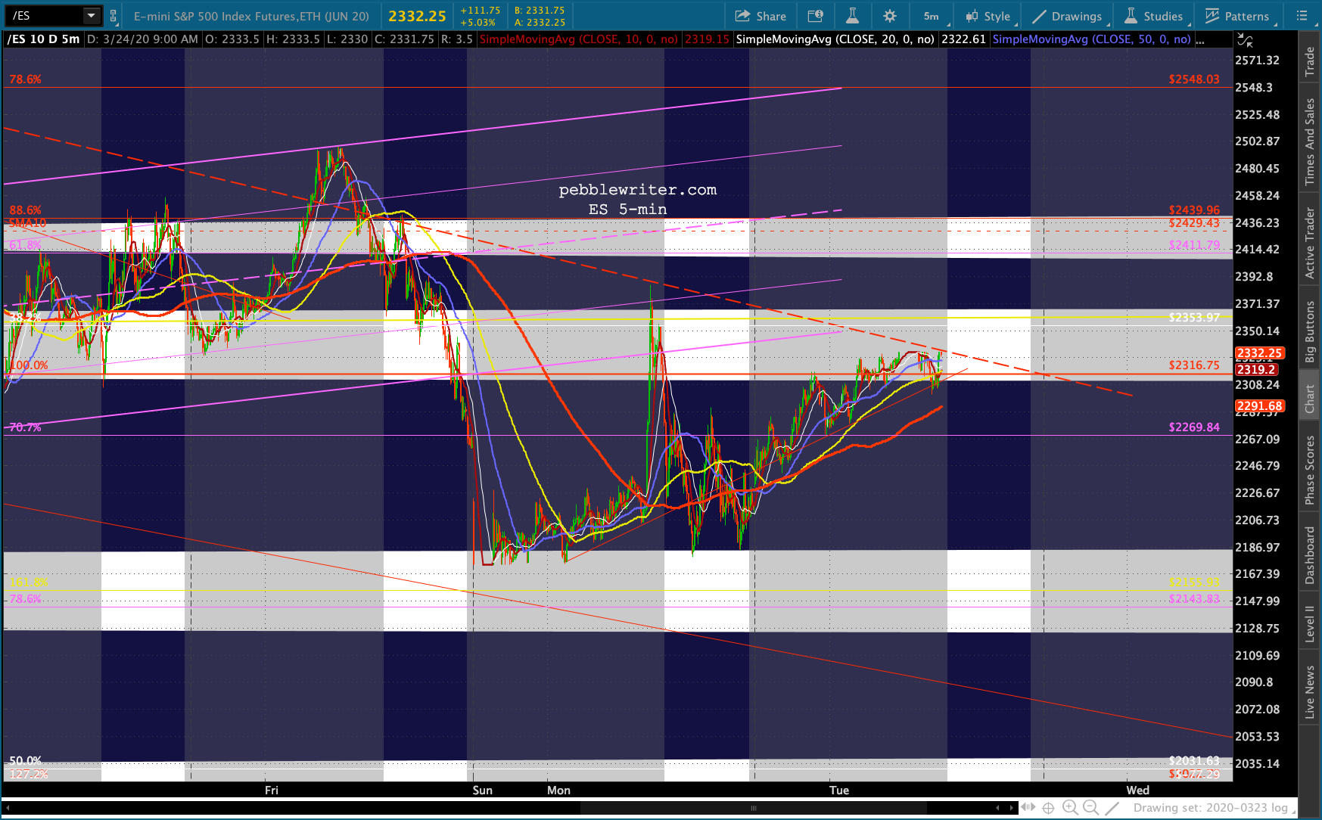Screen dimensions: 1322x820
Task: Click the zoom in magnifier icon
Action: (x=1070, y=808)
